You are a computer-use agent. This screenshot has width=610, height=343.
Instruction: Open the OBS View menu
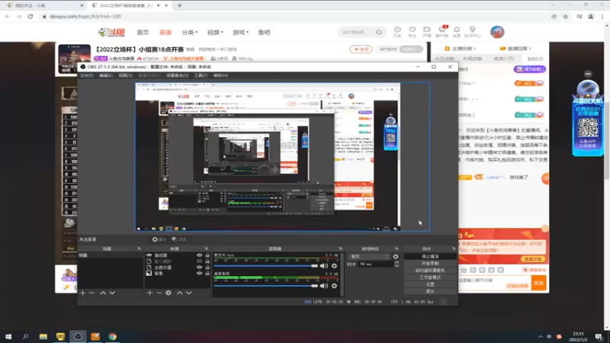coord(125,75)
